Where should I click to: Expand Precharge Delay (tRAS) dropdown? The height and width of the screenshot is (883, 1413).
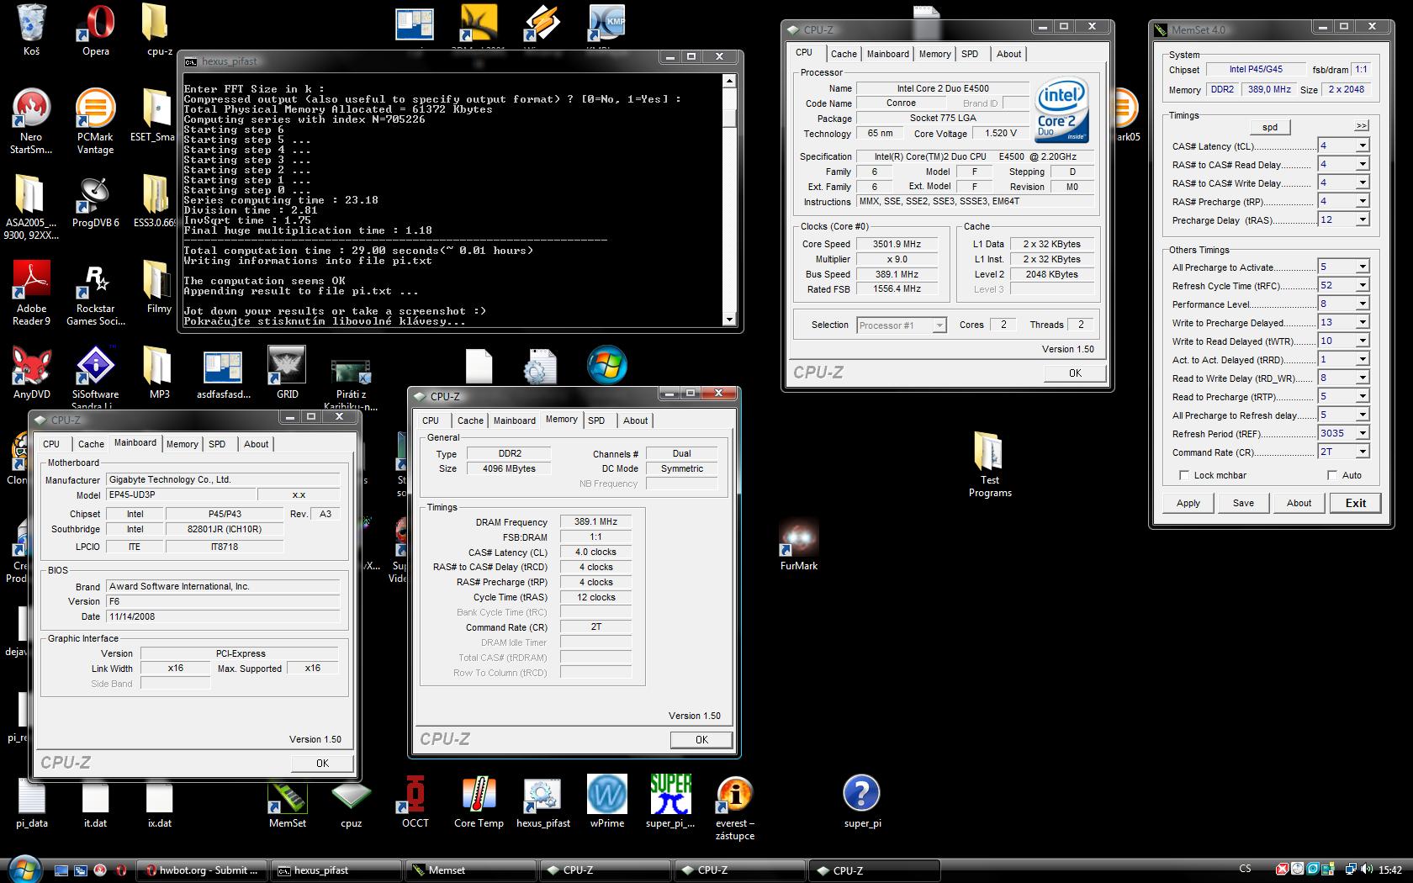point(1362,219)
